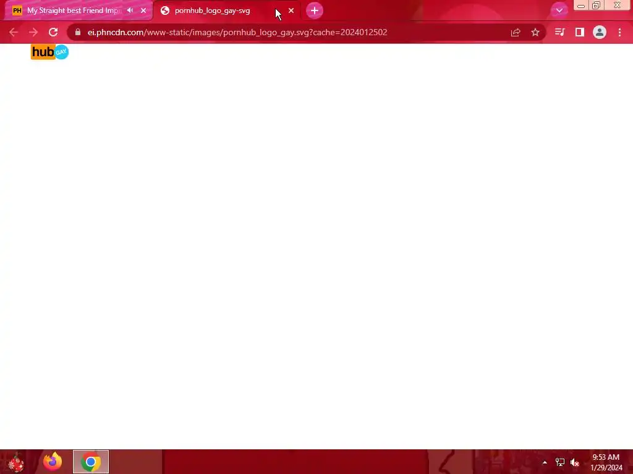Viewport: 633px width, 474px height.
Task: Click the hub GAY logo image
Action: (x=49, y=52)
